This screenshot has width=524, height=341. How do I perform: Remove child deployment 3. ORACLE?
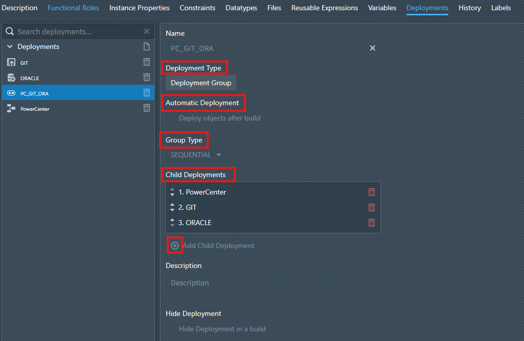click(x=372, y=223)
